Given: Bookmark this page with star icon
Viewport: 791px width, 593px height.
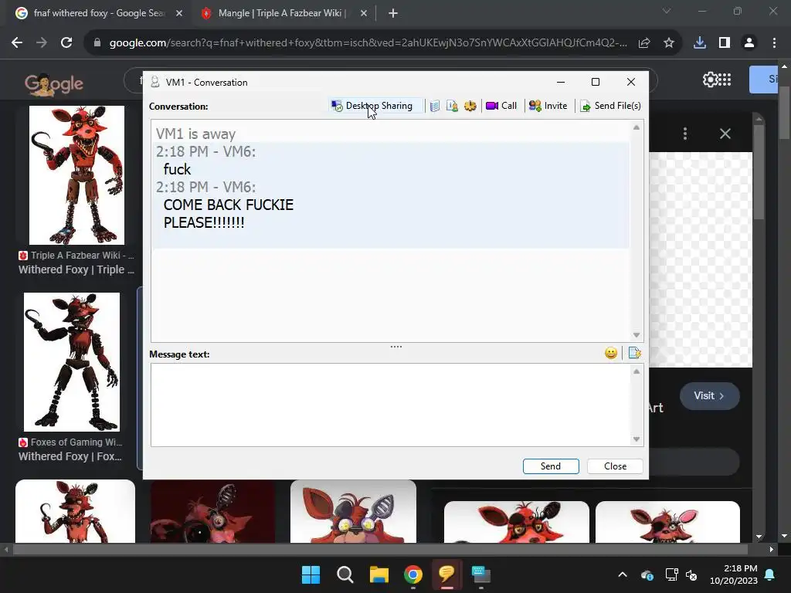Looking at the screenshot, I should click(669, 43).
